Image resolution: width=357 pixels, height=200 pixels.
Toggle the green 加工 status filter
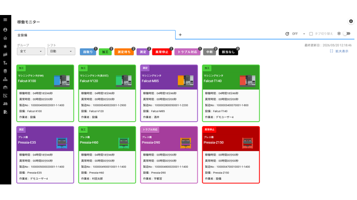105,52
